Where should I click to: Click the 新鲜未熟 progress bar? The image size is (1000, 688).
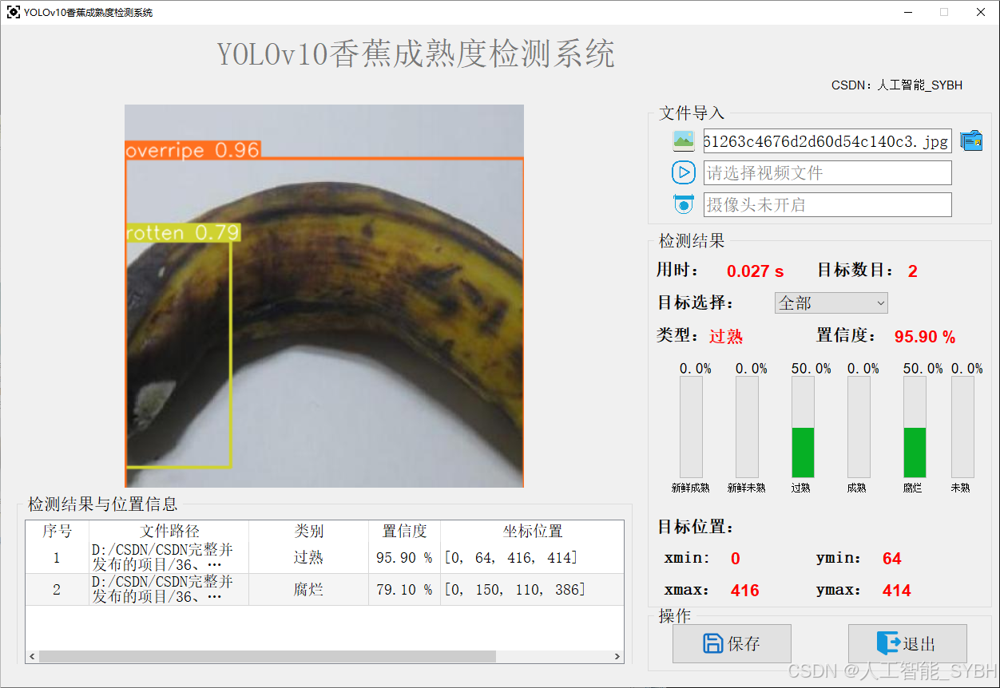click(x=747, y=427)
